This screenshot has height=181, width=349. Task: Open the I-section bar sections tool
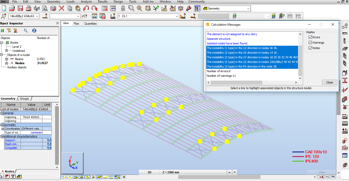tap(345, 80)
